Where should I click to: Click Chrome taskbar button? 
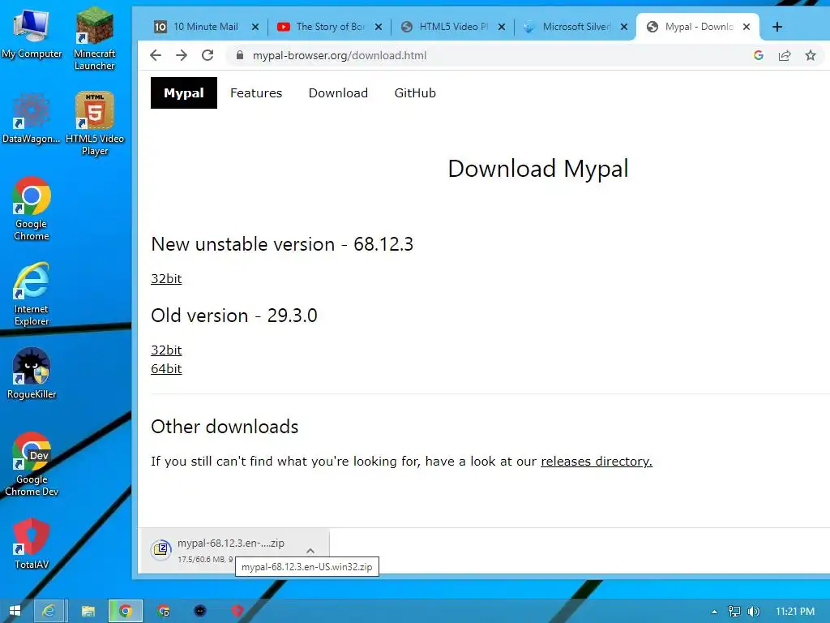coord(126,611)
